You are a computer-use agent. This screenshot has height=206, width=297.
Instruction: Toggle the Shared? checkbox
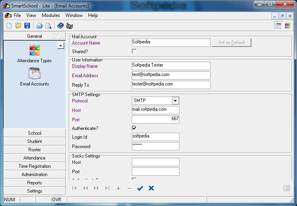coord(134,52)
